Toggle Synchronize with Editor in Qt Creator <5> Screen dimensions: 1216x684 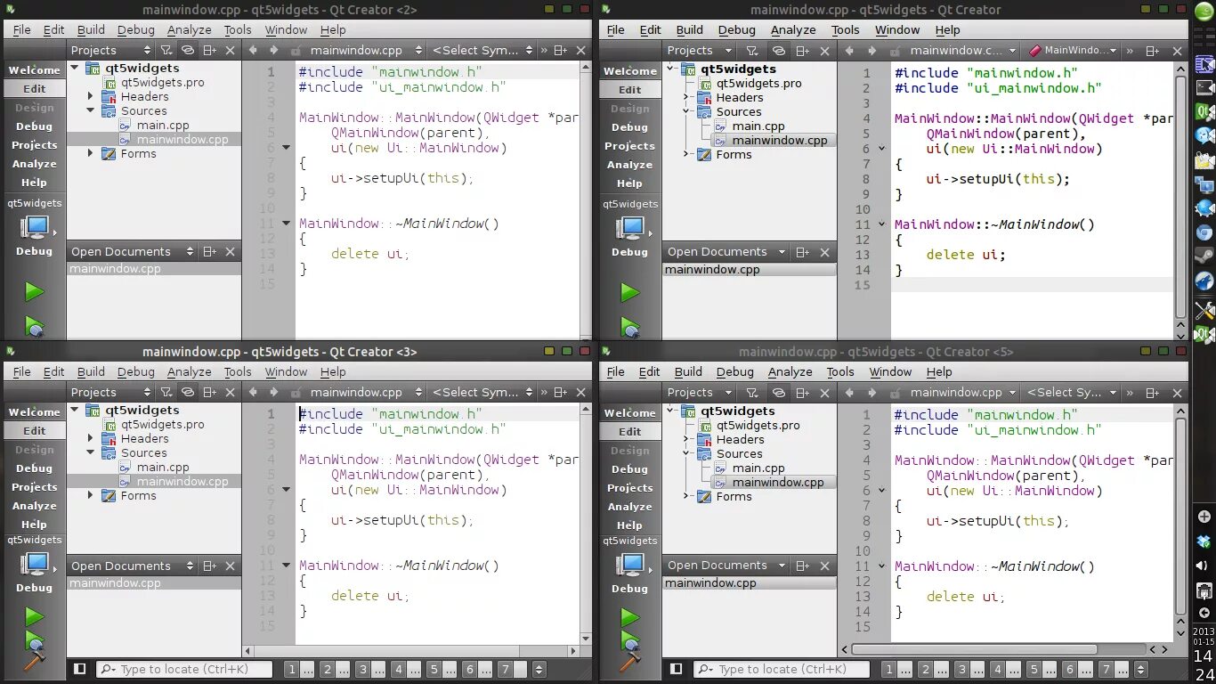(x=778, y=393)
